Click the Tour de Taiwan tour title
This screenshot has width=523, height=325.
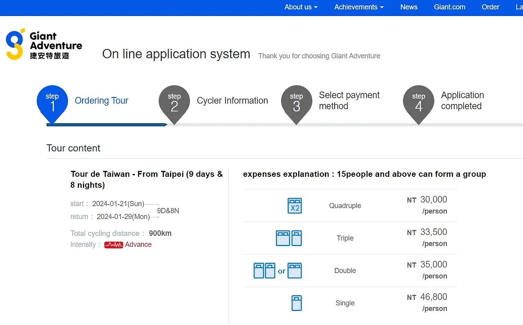pyautogui.click(x=147, y=179)
